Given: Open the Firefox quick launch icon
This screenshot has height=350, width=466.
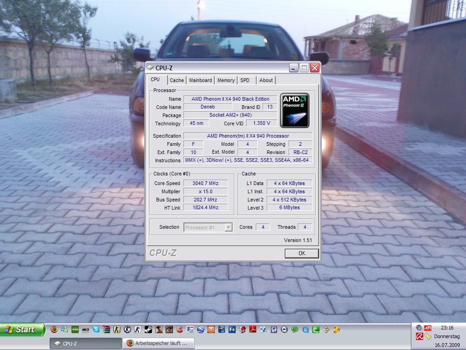Looking at the screenshot, I should pyautogui.click(x=54, y=329).
